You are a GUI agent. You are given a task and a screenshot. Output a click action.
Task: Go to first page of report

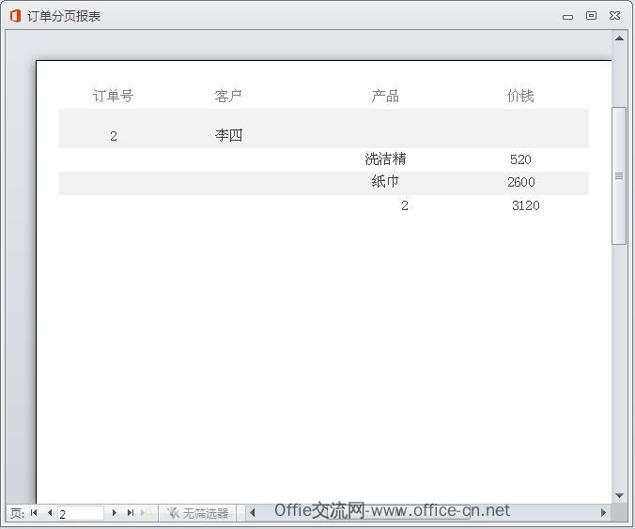[34, 513]
